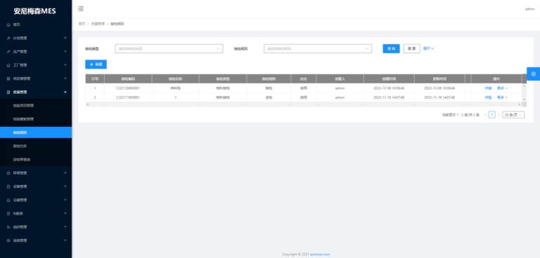The height and width of the screenshot is (258, 540).
Task: Click the 异常管理 icon in sidebar
Action: point(8,173)
